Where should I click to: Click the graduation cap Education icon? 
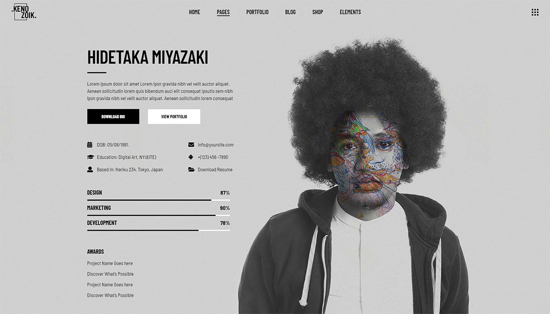90,157
